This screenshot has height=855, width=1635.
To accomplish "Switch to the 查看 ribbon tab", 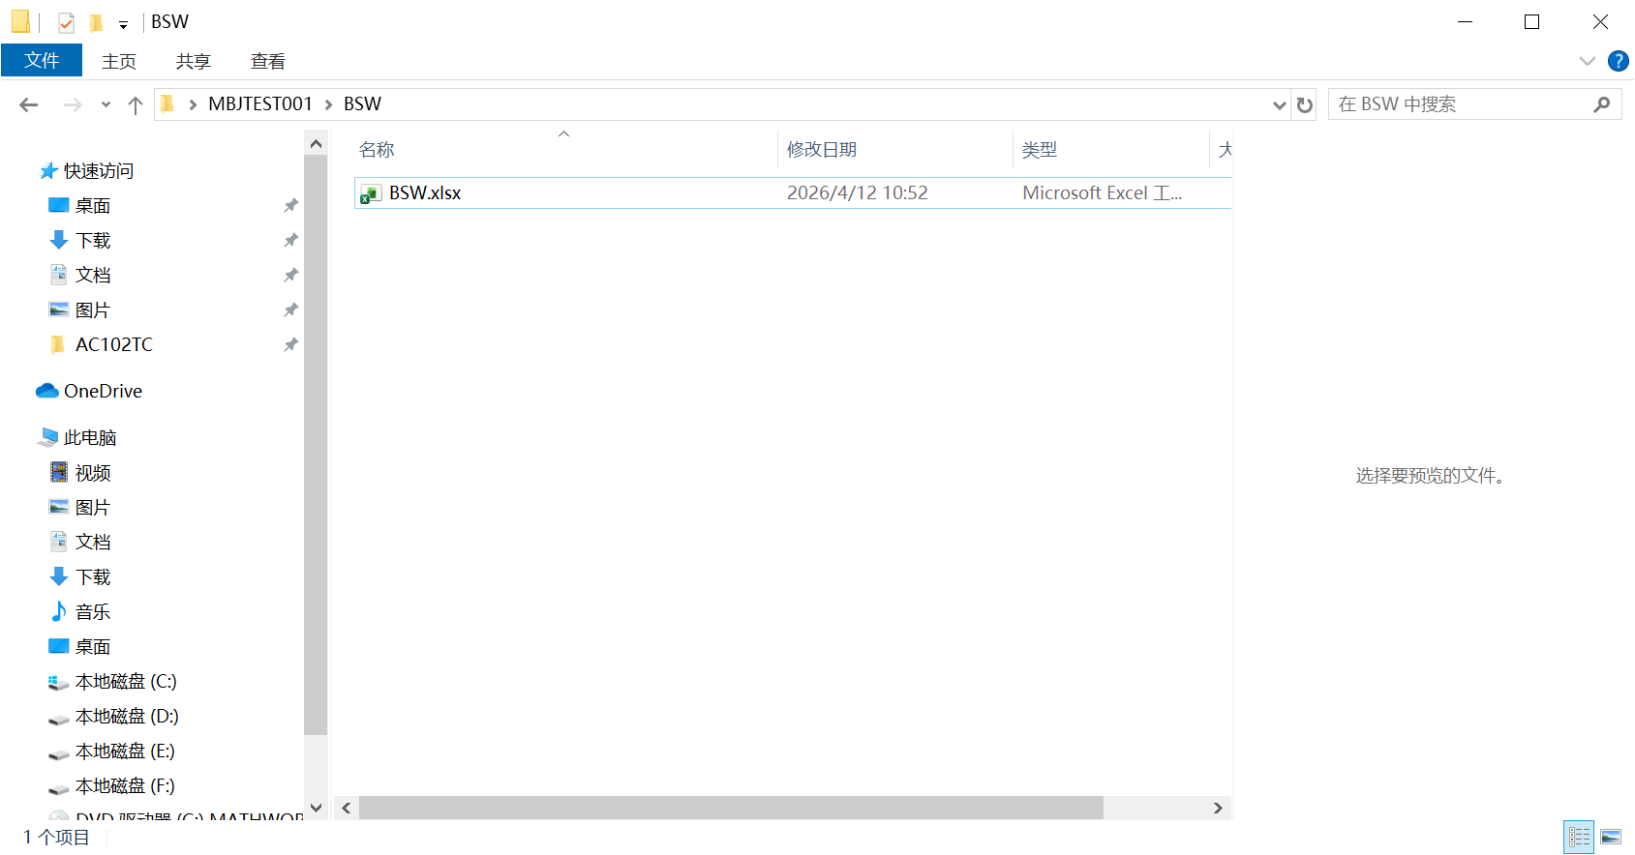I will (x=268, y=61).
